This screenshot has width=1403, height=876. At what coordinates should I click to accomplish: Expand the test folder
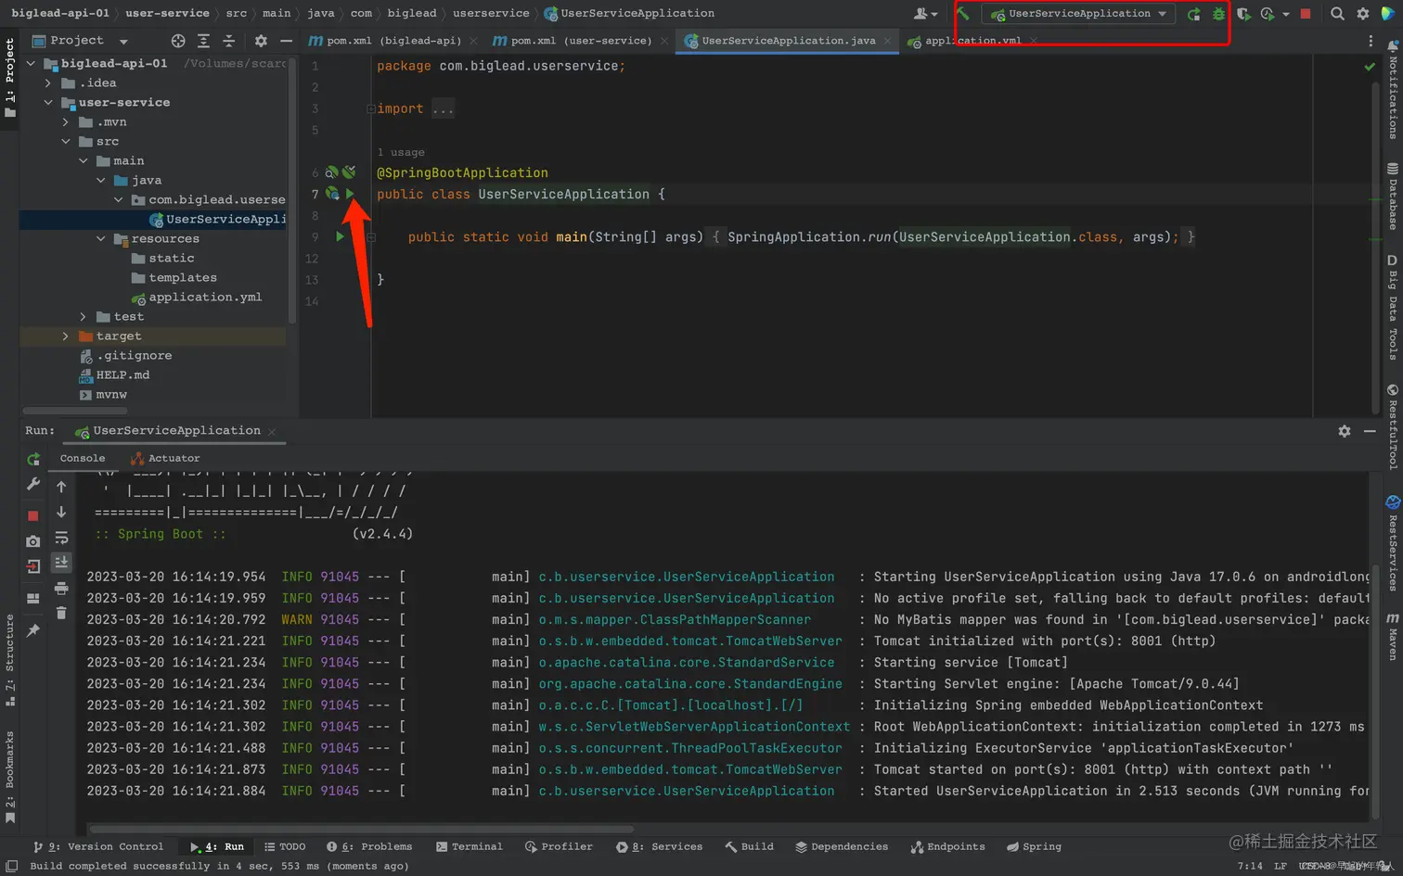(84, 316)
